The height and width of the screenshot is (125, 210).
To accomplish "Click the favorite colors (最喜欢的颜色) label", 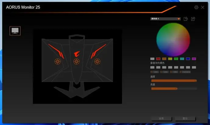I will pos(157,63).
